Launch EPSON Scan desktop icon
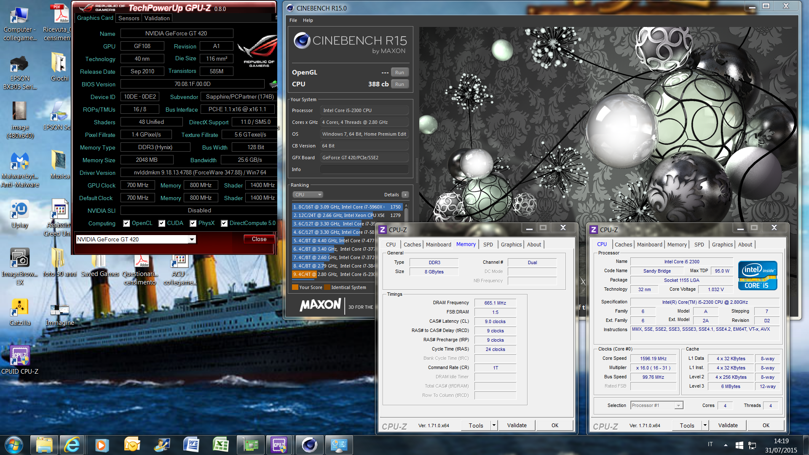 (x=58, y=117)
